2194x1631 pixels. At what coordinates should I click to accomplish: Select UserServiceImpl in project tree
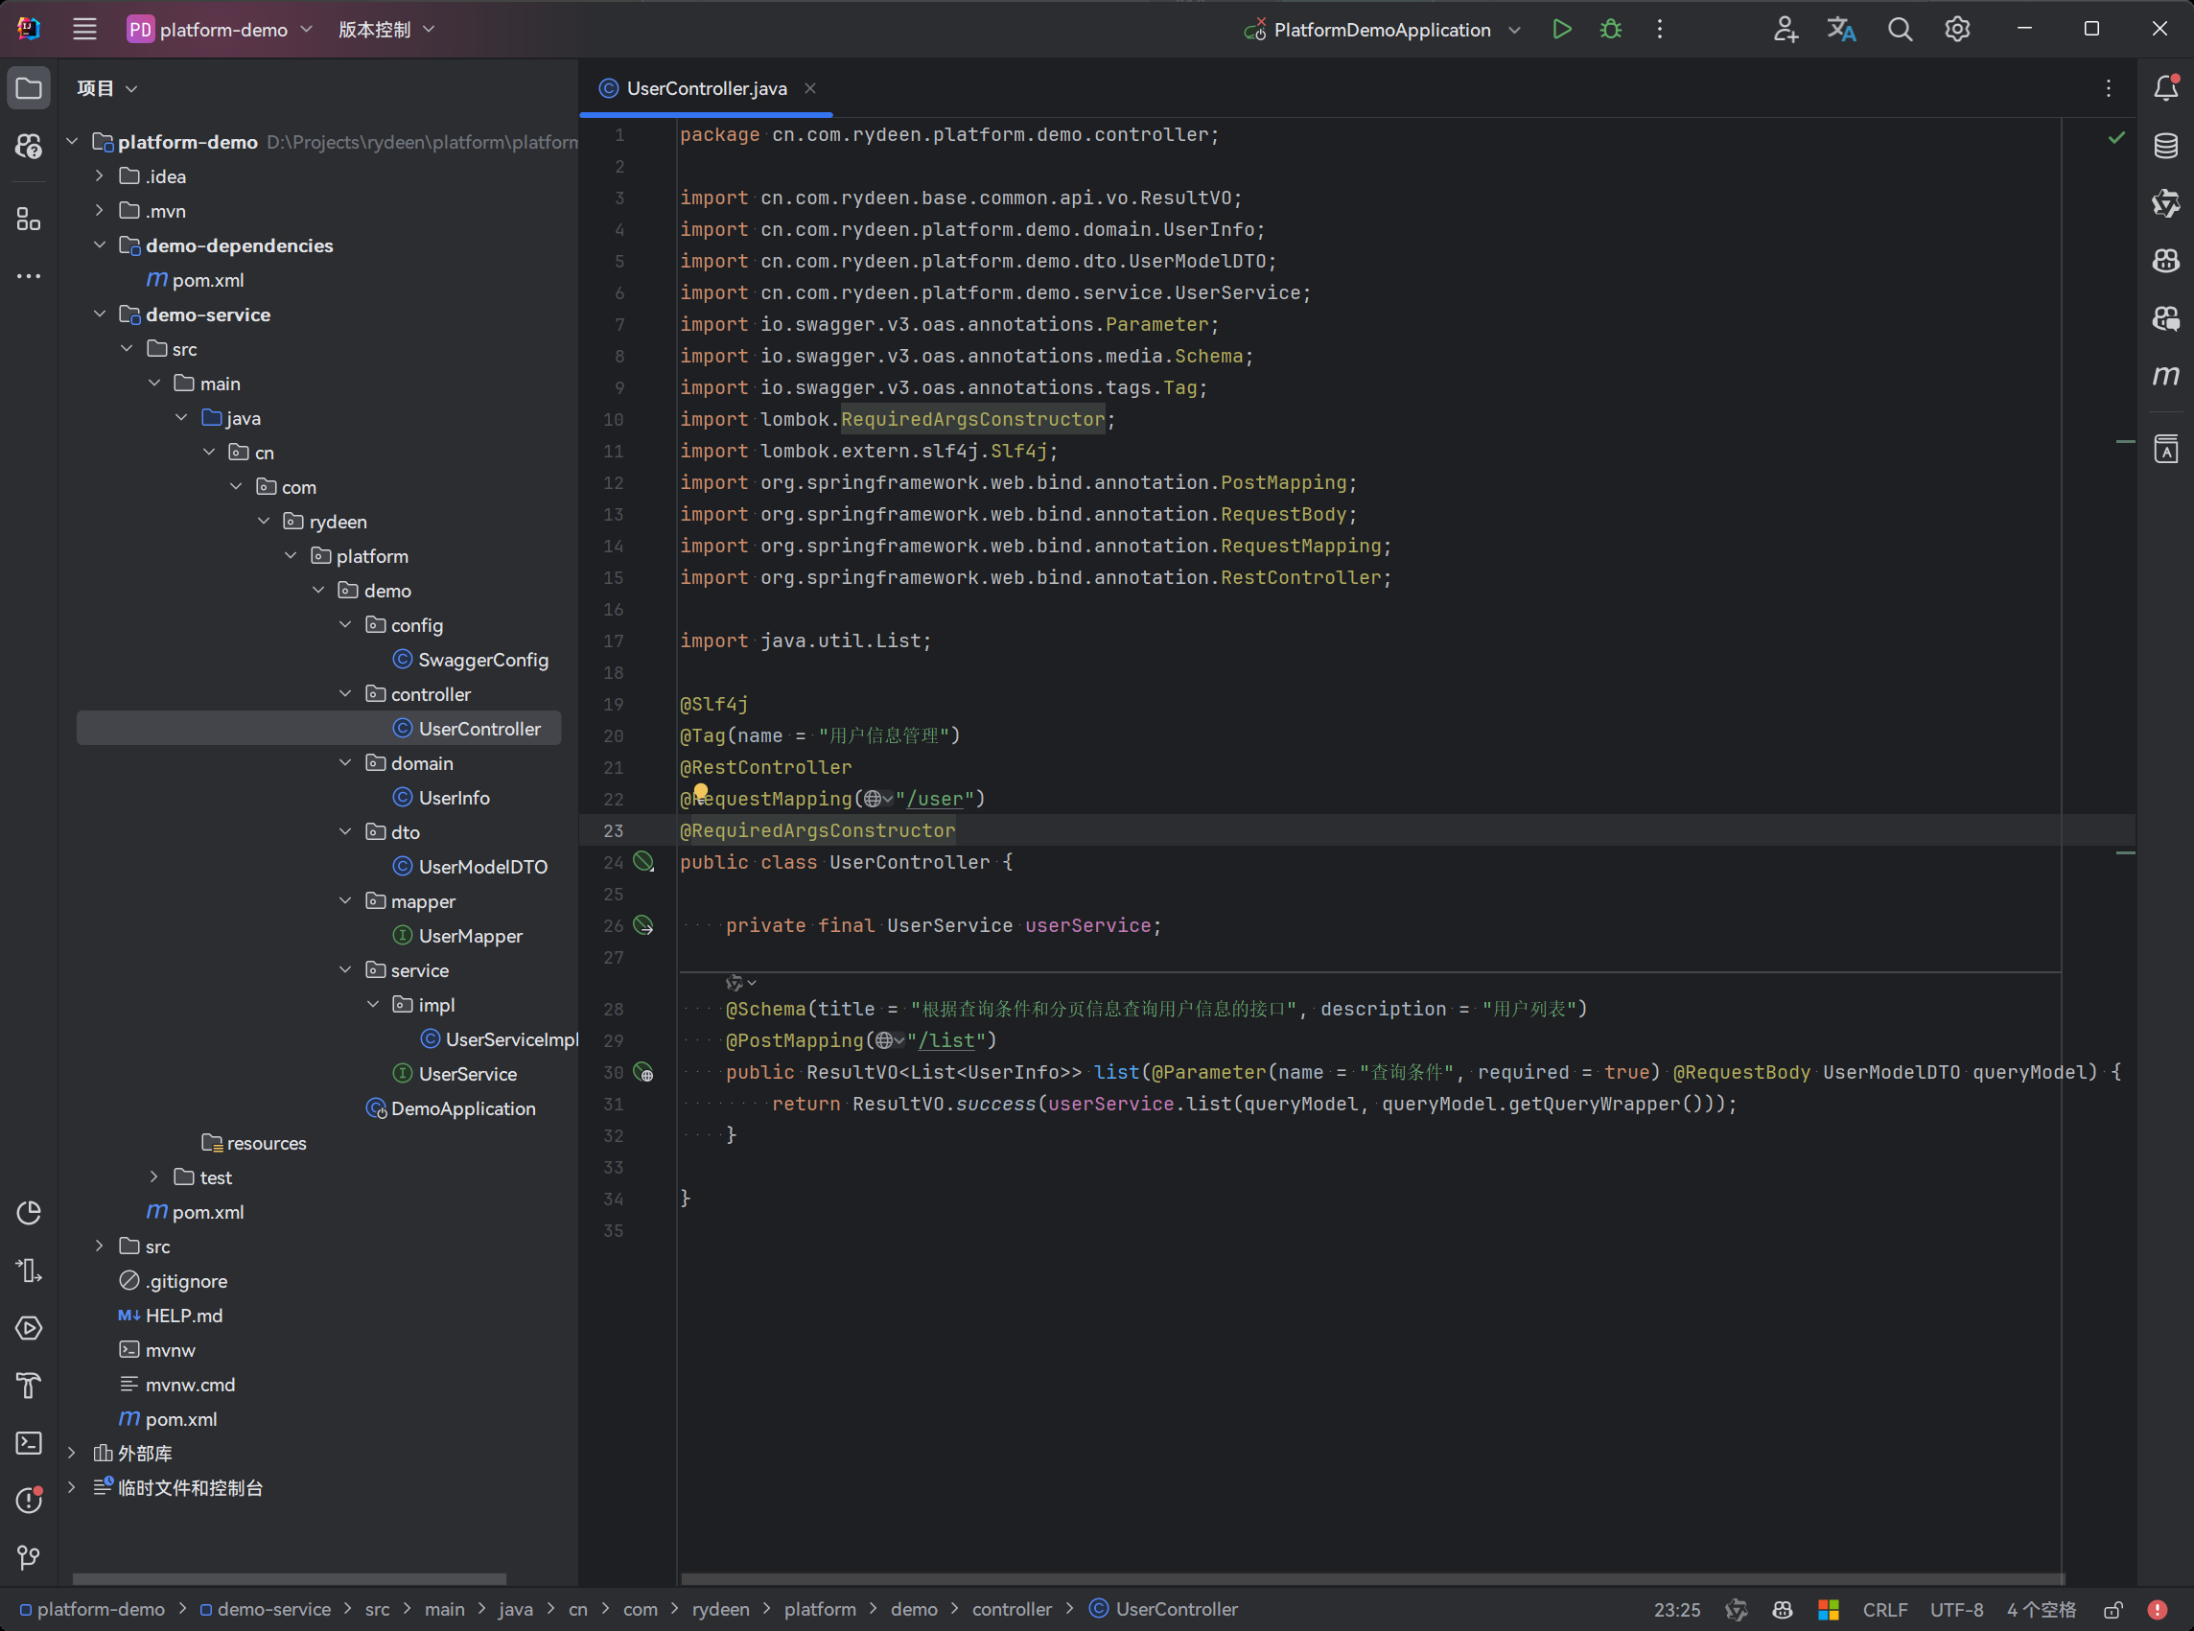[499, 1039]
